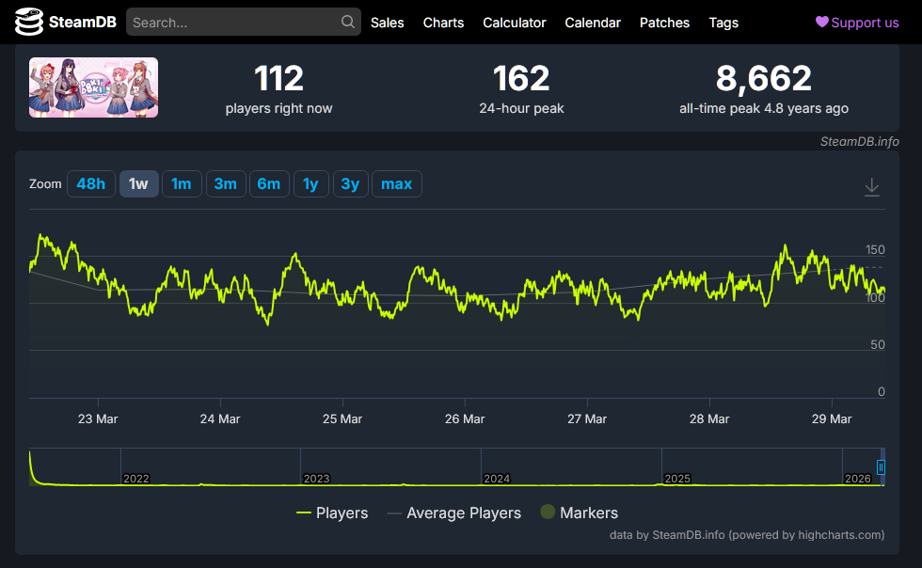Select the 3m zoom option
The width and height of the screenshot is (922, 568).
click(226, 184)
